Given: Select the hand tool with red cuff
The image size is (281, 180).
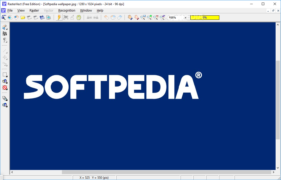Looking at the screenshot, I should [x=137, y=17].
